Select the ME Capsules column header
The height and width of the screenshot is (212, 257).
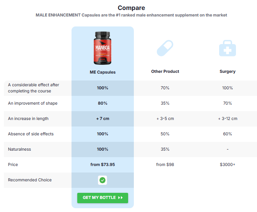tap(102, 72)
